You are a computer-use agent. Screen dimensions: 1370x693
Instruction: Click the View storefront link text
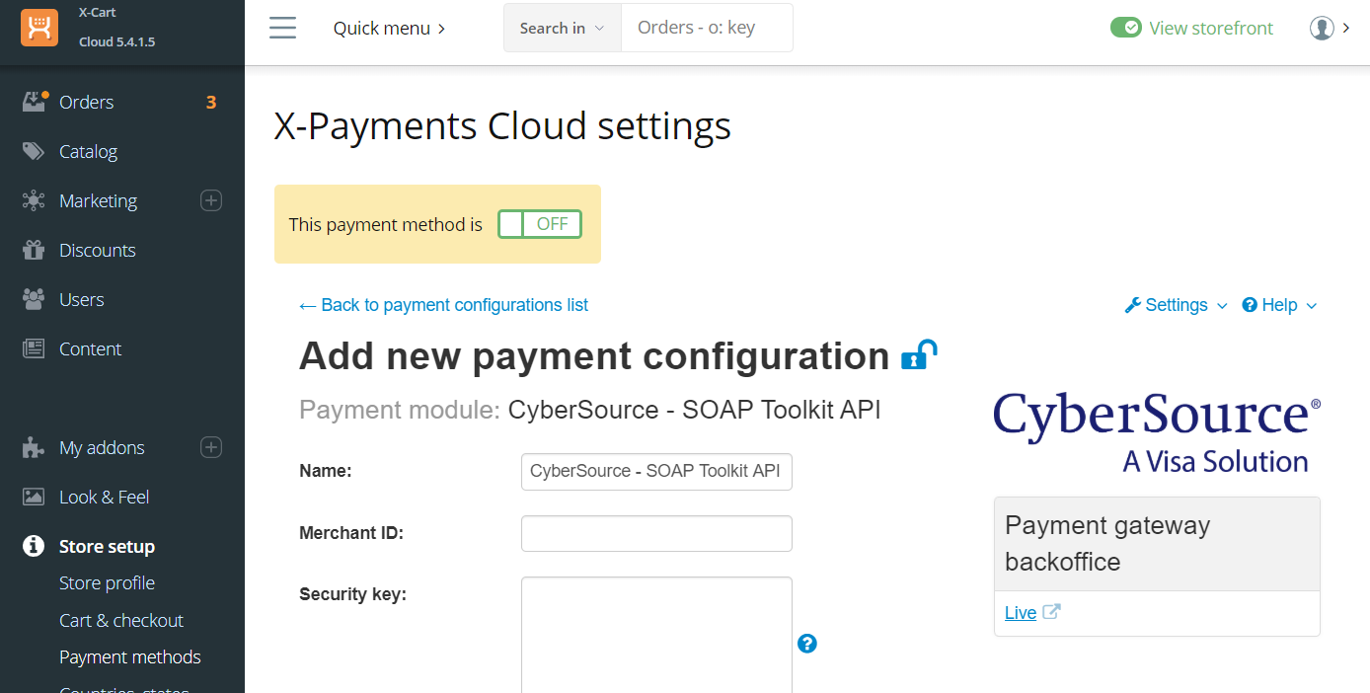[x=1211, y=28]
